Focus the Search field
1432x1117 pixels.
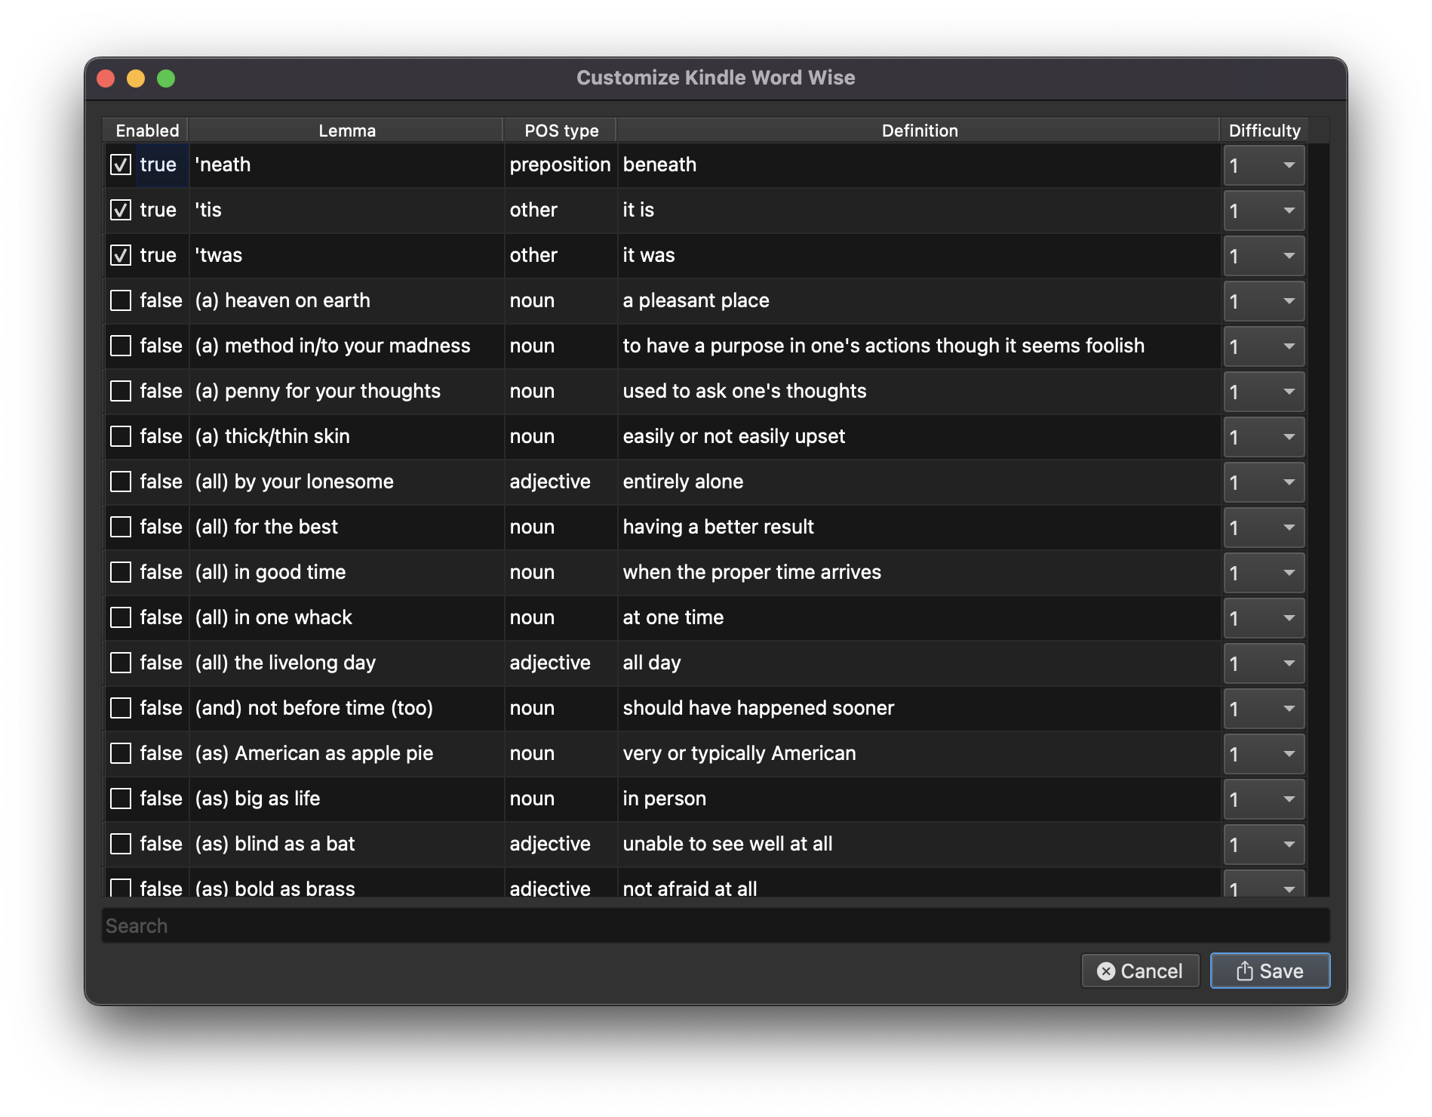pyautogui.click(x=715, y=926)
